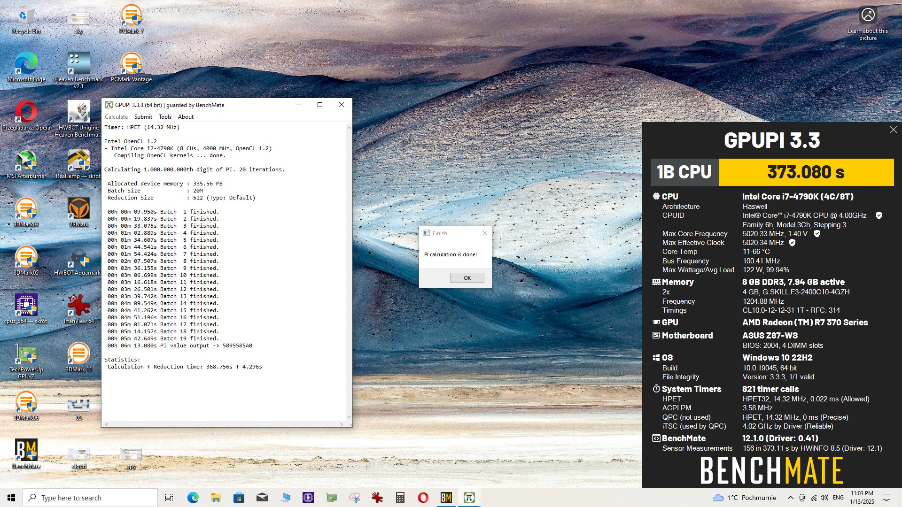Open the cpuz_x64 shortcut
902x507 pixels.
pyautogui.click(x=26, y=309)
